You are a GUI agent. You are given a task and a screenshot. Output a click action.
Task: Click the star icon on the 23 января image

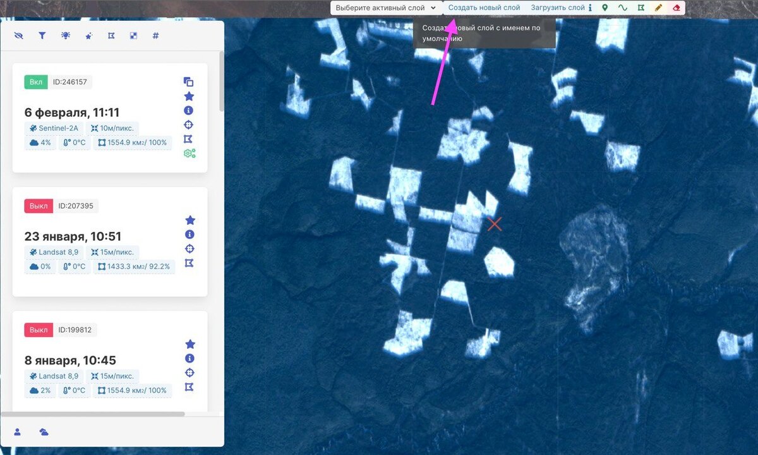tap(189, 220)
